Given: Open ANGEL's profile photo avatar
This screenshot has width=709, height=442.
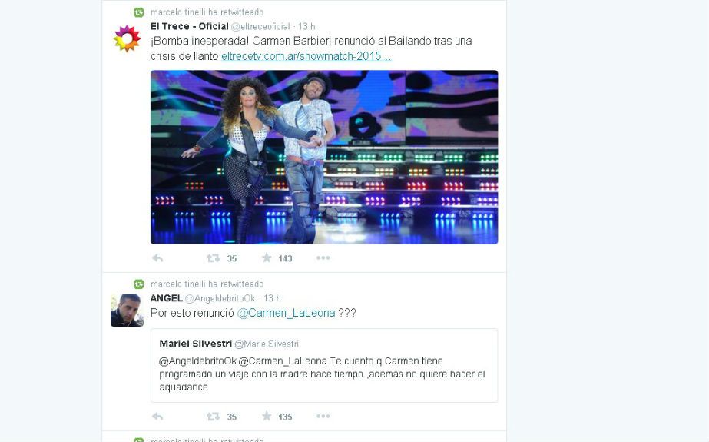Looking at the screenshot, I should 127,311.
